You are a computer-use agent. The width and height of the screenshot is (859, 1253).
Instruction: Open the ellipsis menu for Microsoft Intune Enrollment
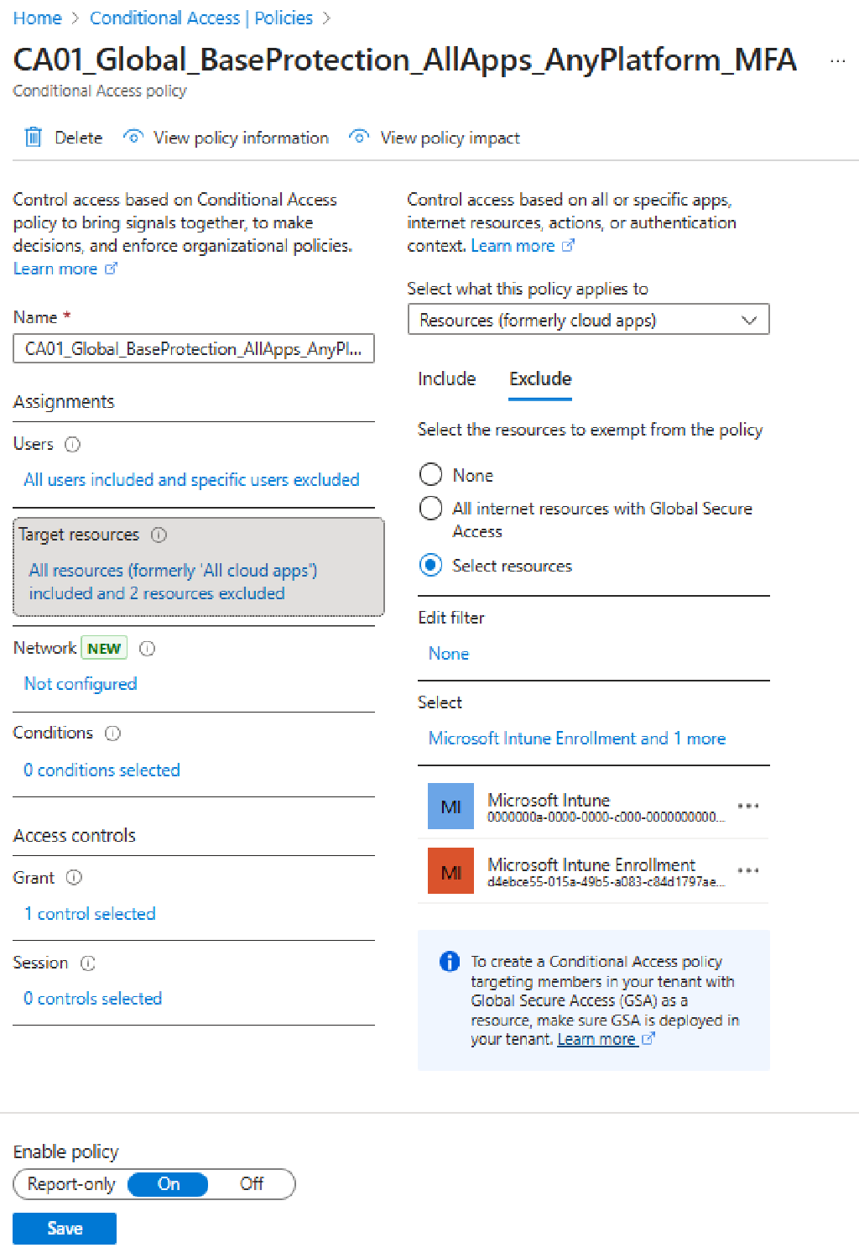tap(747, 870)
